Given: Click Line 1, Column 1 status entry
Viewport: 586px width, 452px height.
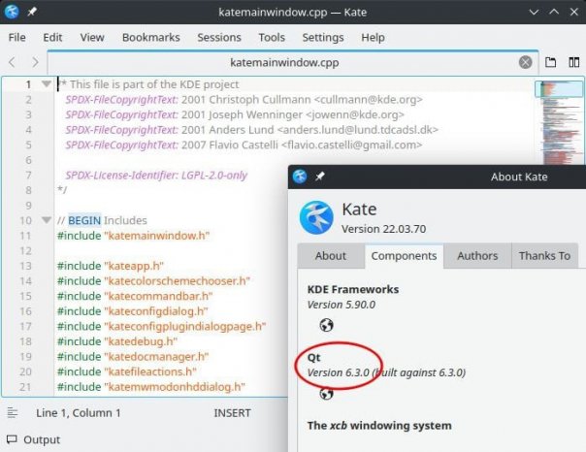Looking at the screenshot, I should 79,413.
